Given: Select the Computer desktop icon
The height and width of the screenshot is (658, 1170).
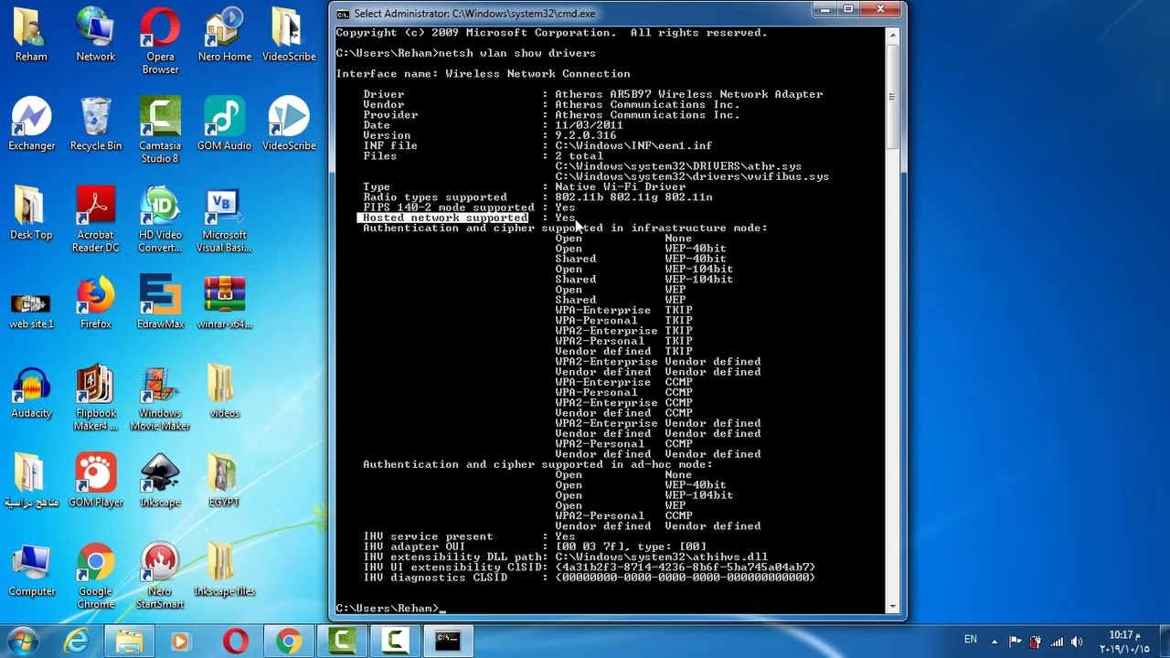Looking at the screenshot, I should click(x=31, y=570).
